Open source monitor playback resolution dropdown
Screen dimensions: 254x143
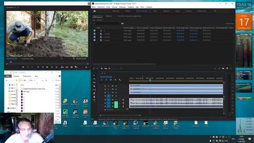tap(65, 59)
